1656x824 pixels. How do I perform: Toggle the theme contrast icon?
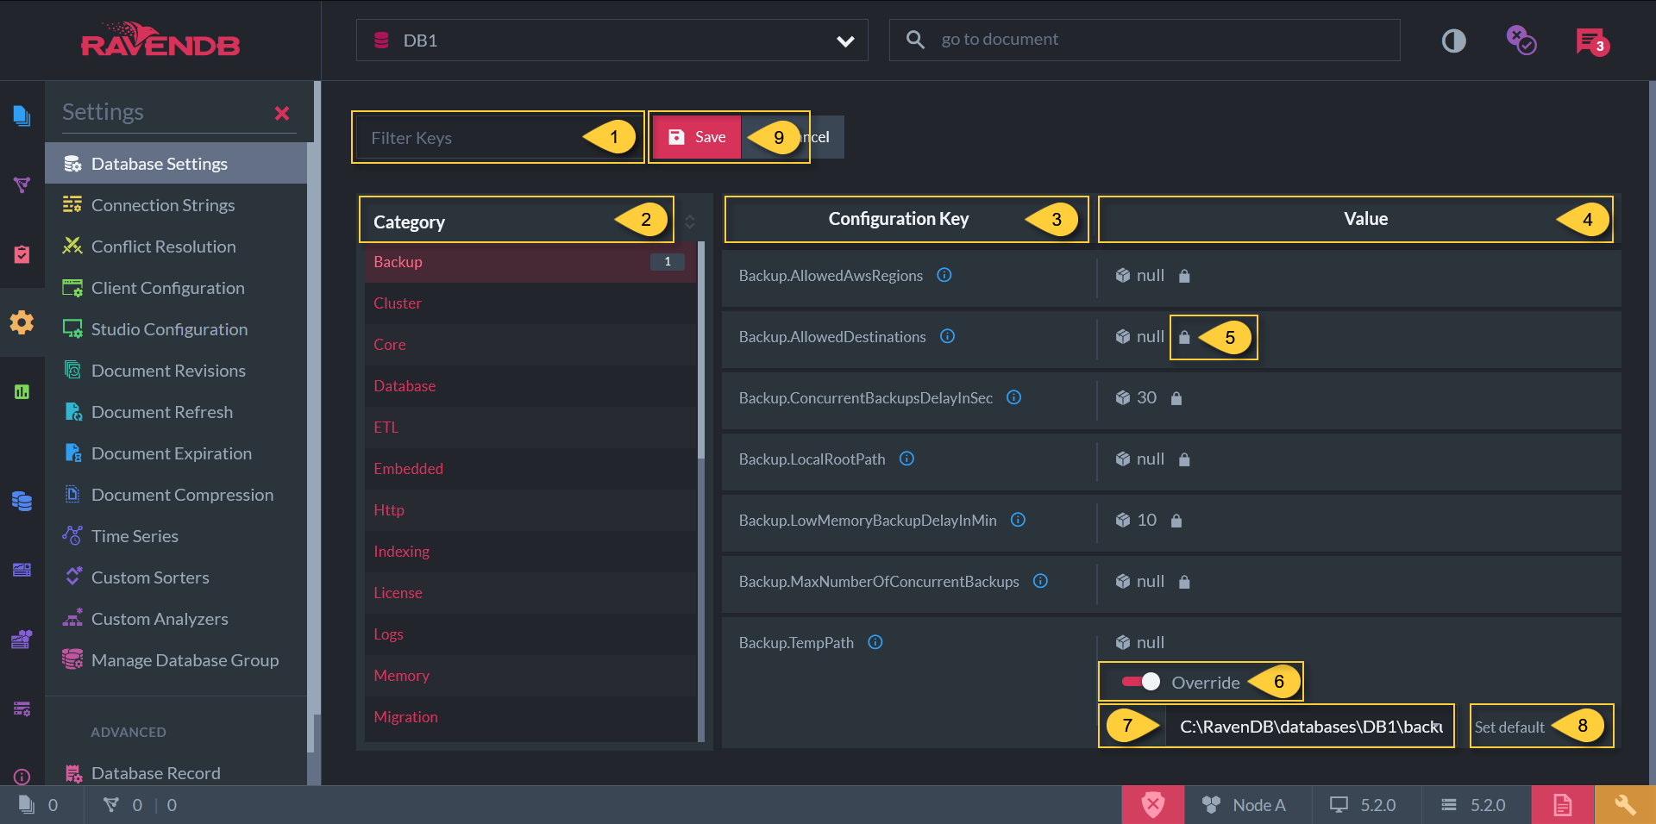tap(1453, 41)
